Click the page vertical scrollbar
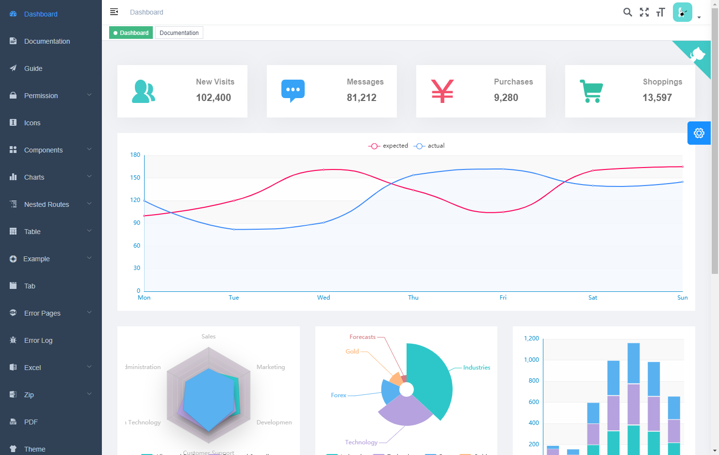Viewport: 719px width, 455px height. [x=715, y=146]
